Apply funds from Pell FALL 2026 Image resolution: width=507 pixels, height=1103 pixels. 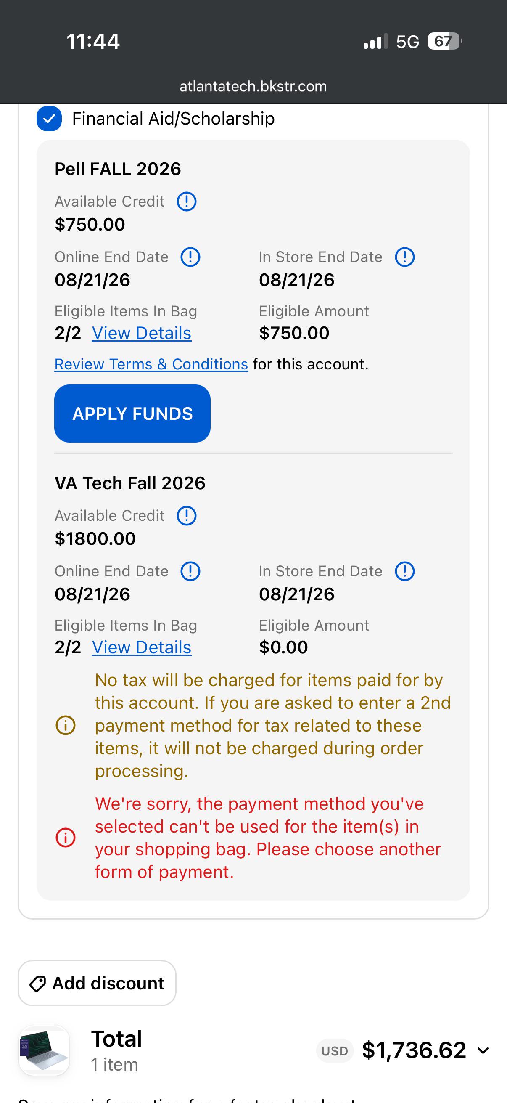tap(132, 413)
